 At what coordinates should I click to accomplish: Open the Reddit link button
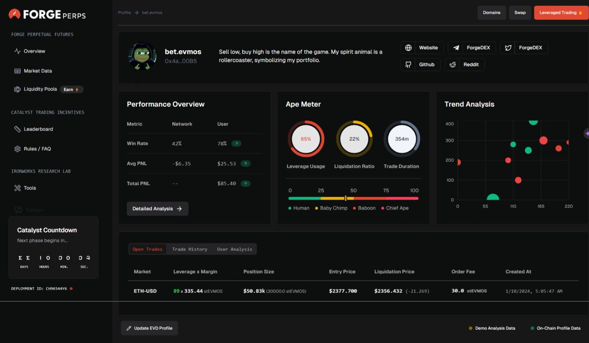465,64
